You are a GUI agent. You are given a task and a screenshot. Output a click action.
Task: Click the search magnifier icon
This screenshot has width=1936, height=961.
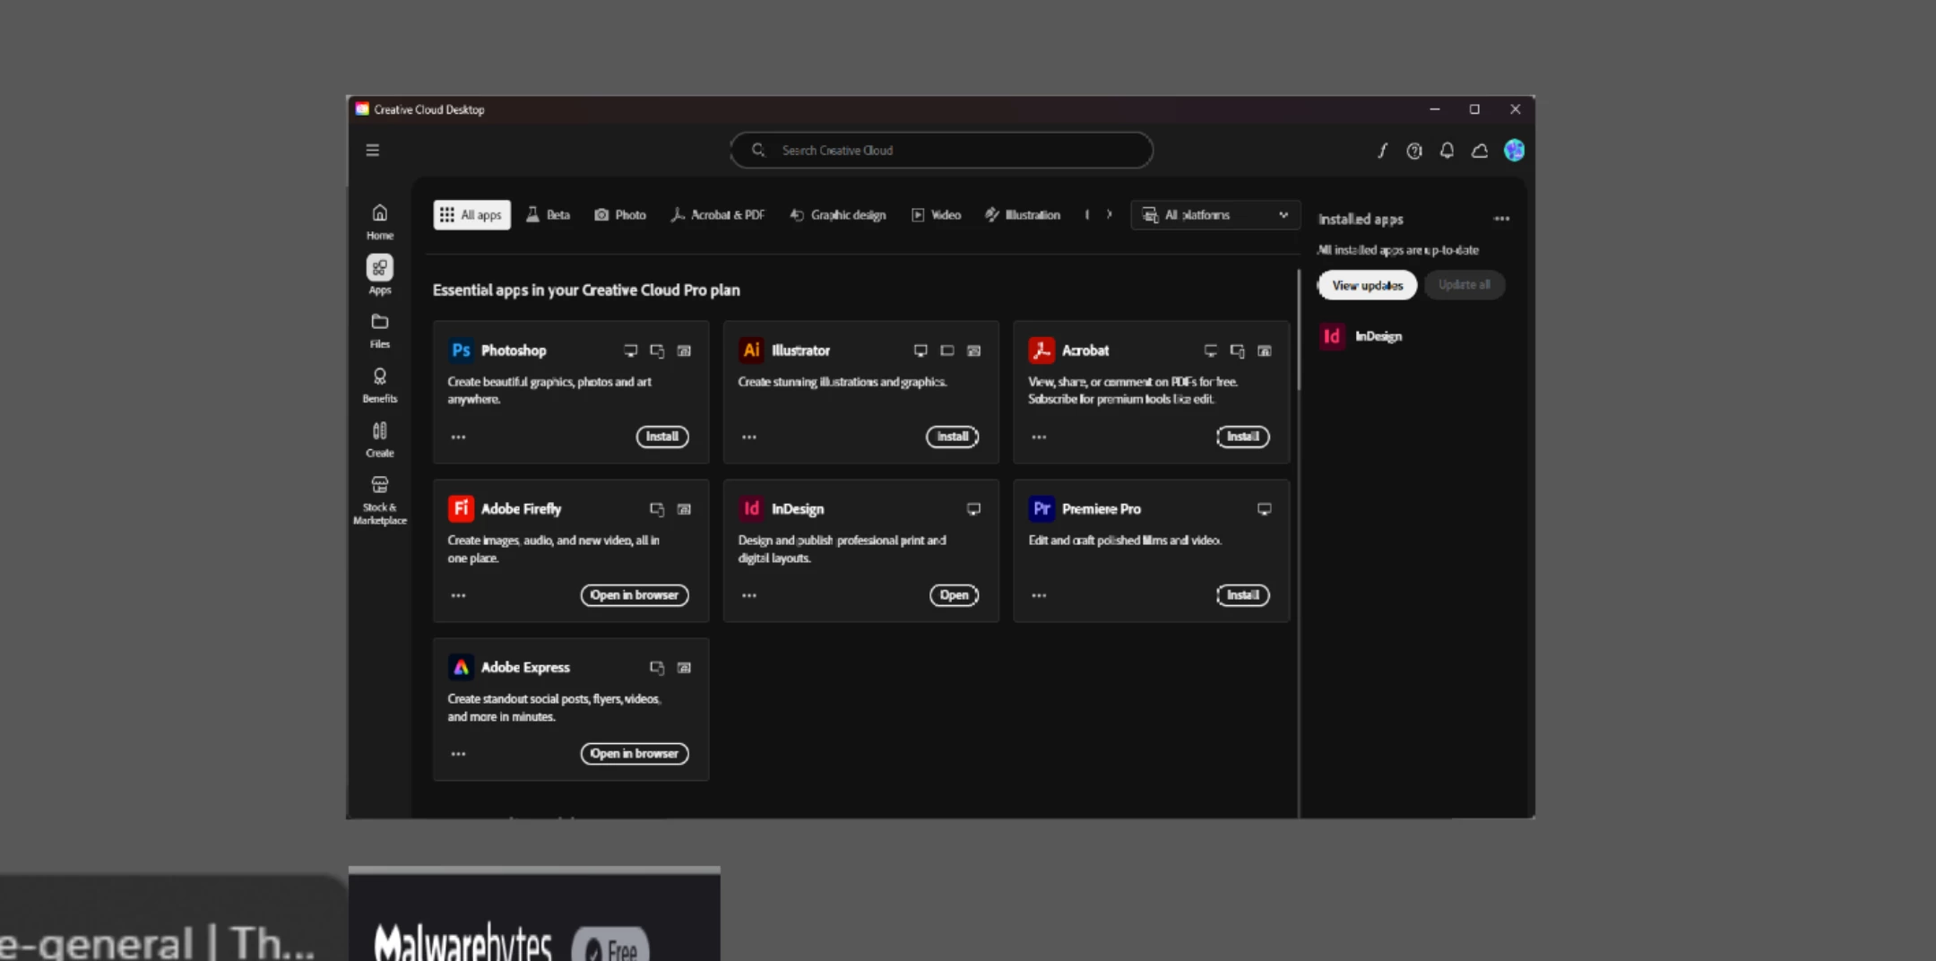758,151
